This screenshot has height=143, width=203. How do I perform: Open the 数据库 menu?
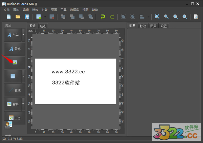click(x=74, y=10)
